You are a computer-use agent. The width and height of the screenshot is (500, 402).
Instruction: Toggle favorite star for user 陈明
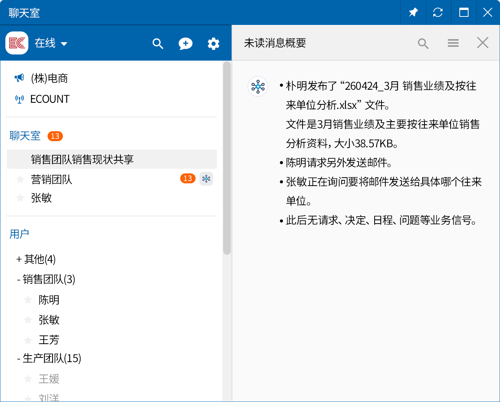point(28,300)
